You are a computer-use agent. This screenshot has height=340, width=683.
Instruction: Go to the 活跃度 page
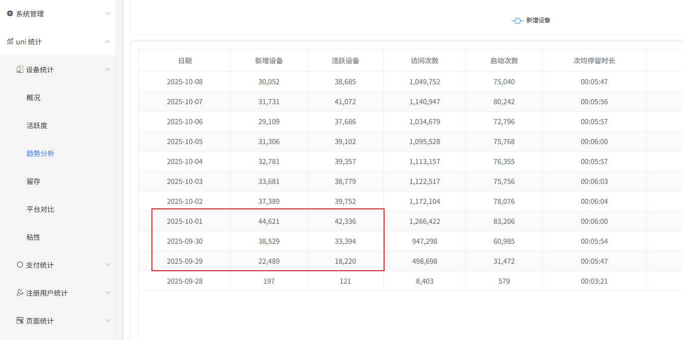click(x=37, y=126)
